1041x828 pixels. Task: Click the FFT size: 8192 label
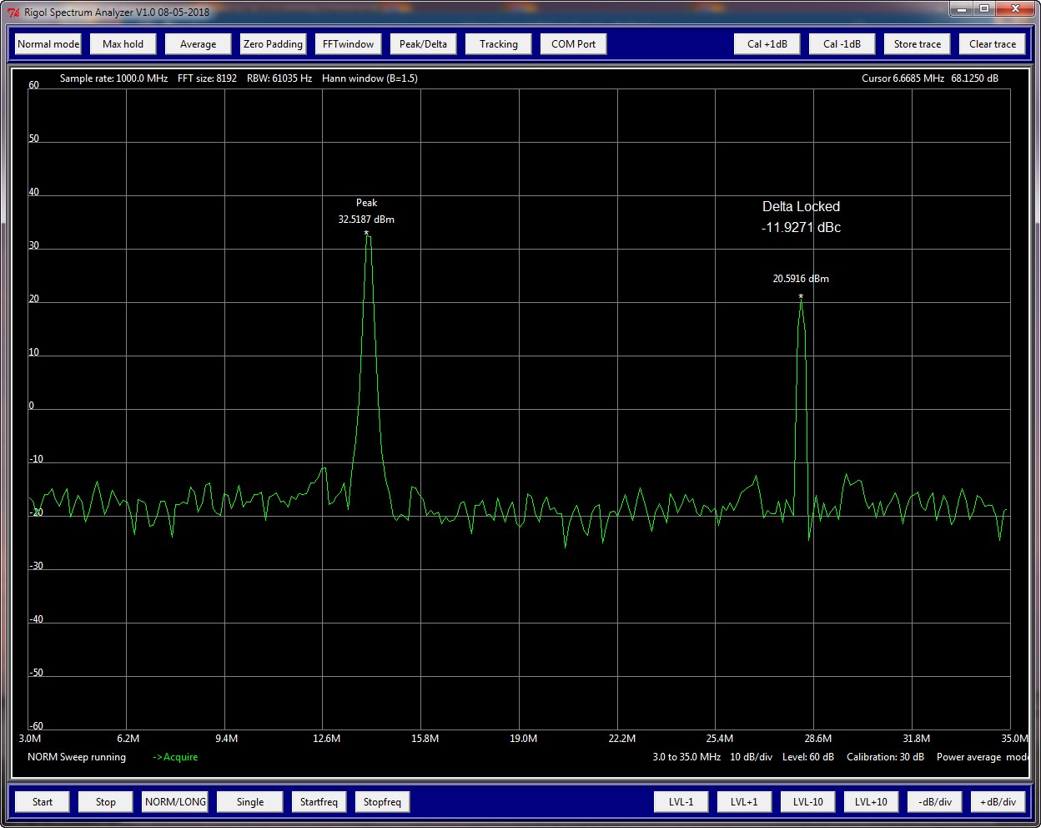pos(207,78)
